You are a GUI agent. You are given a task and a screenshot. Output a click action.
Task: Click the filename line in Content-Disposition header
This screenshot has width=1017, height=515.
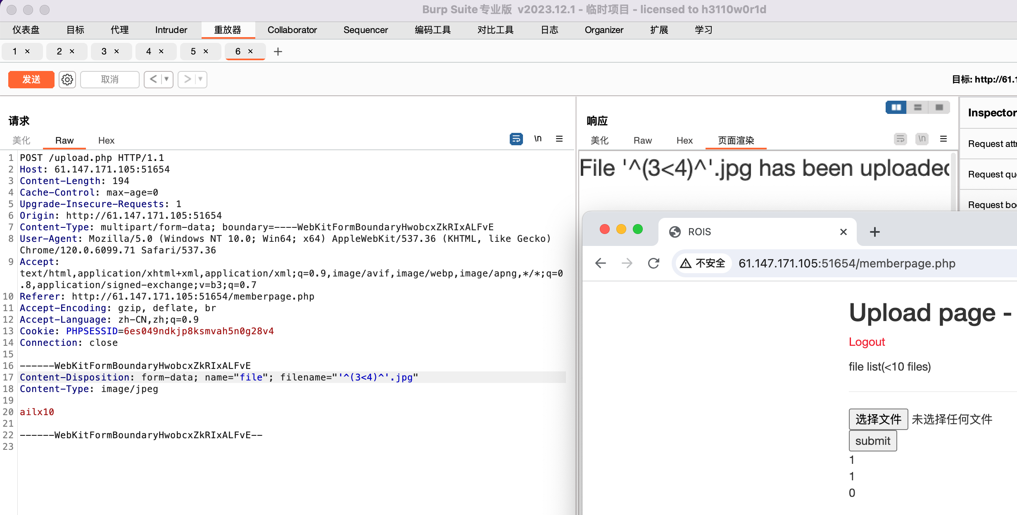point(292,377)
